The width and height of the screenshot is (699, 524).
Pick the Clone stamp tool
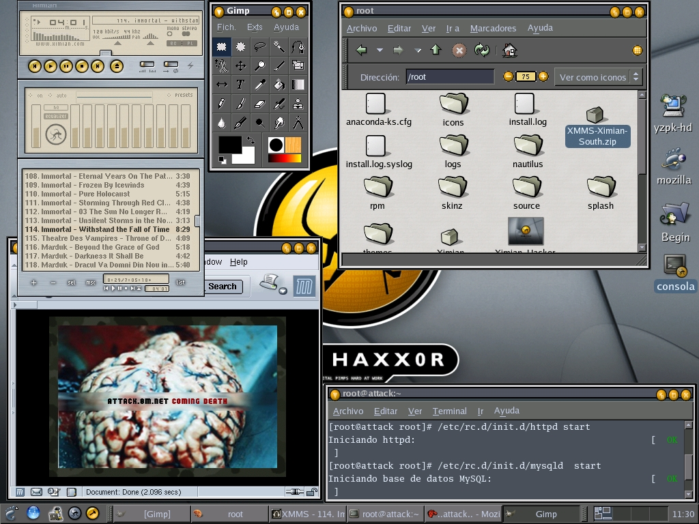point(298,104)
